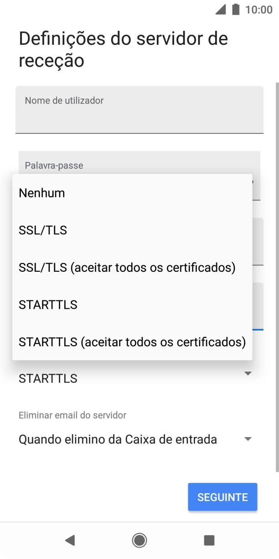This screenshot has width=279, height=559.
Task: Tap the cellular signal icon
Action: click(220, 11)
